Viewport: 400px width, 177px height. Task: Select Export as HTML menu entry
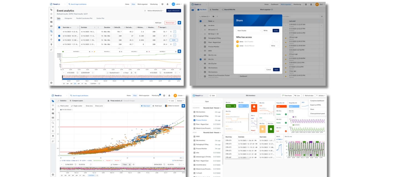[x=315, y=105]
